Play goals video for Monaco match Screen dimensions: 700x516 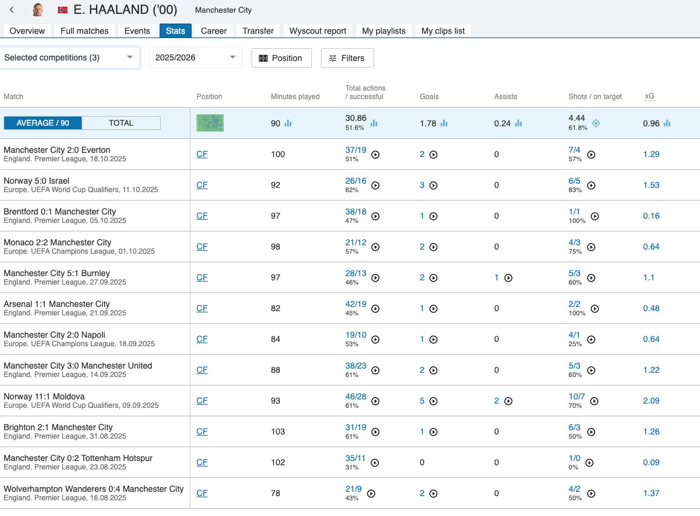point(433,247)
